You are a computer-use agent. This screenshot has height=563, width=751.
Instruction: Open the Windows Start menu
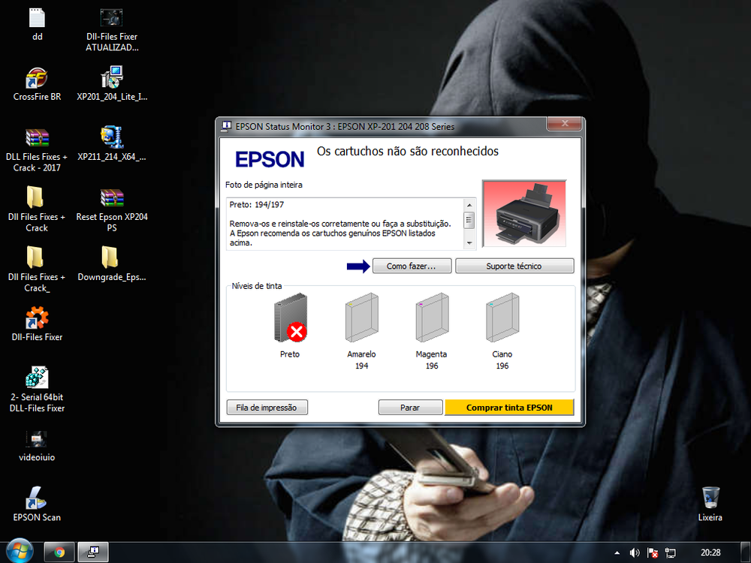pos(20,552)
